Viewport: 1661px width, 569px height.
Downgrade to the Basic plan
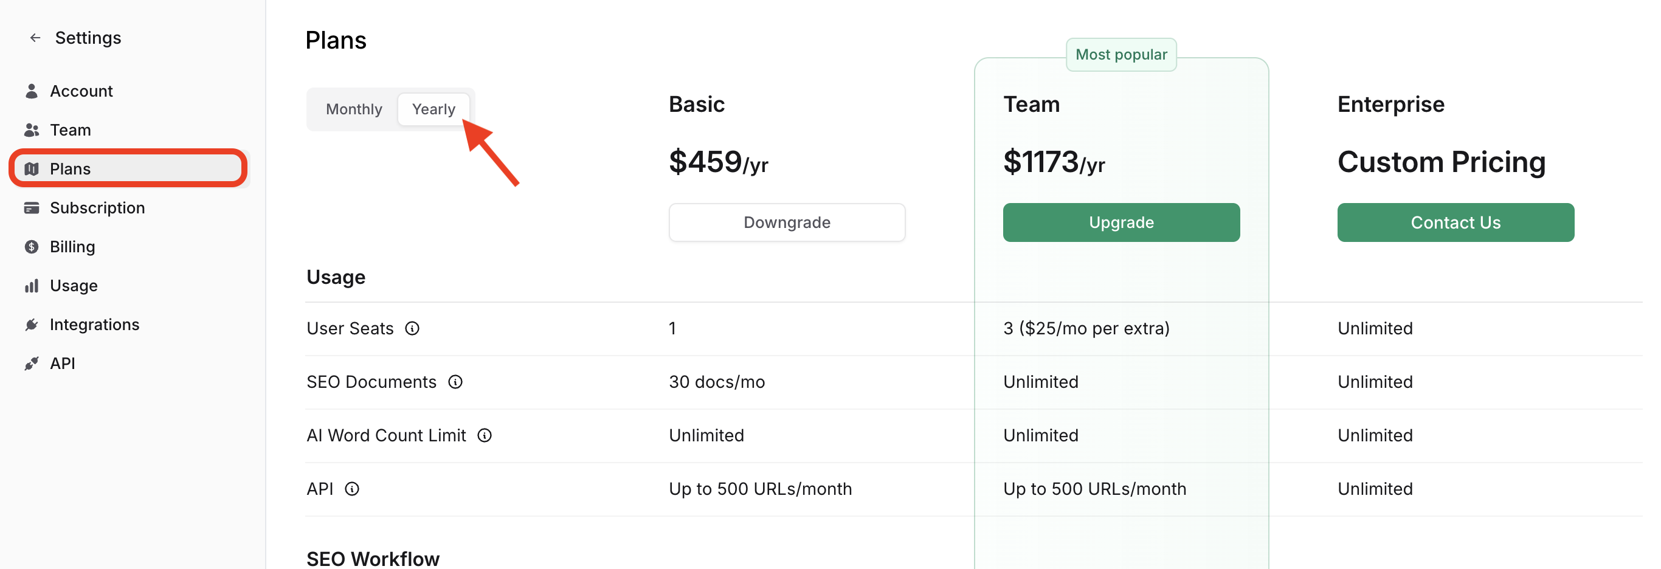[787, 222]
